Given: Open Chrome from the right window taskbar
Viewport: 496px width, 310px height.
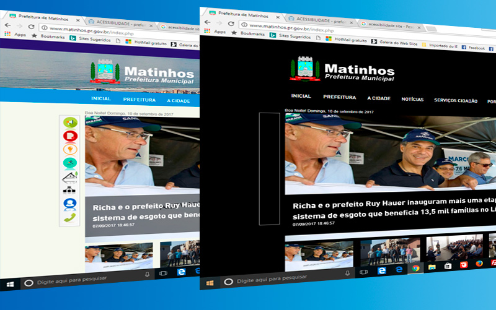Looking at the screenshot, I should pyautogui.click(x=415, y=269).
